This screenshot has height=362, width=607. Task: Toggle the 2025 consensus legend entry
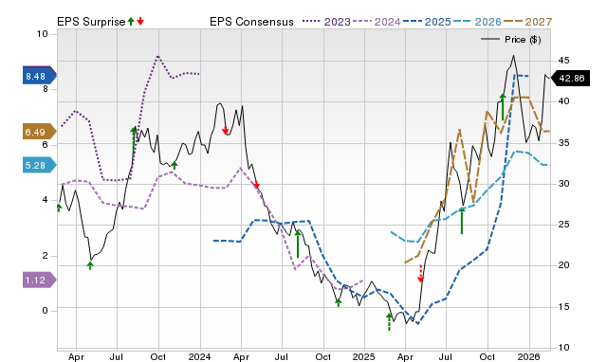[x=427, y=22]
